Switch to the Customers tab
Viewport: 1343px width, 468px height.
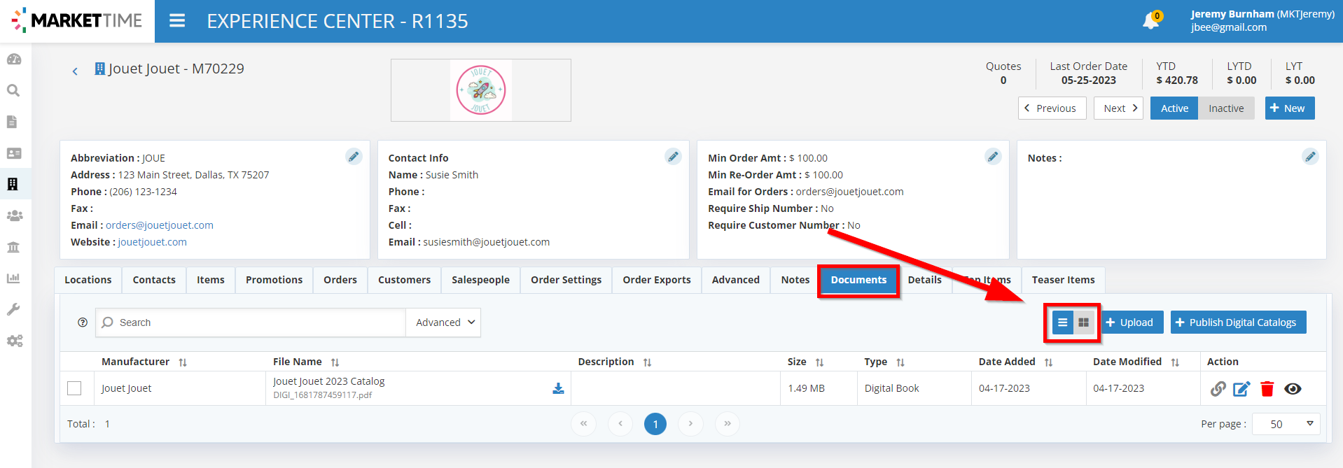click(405, 280)
